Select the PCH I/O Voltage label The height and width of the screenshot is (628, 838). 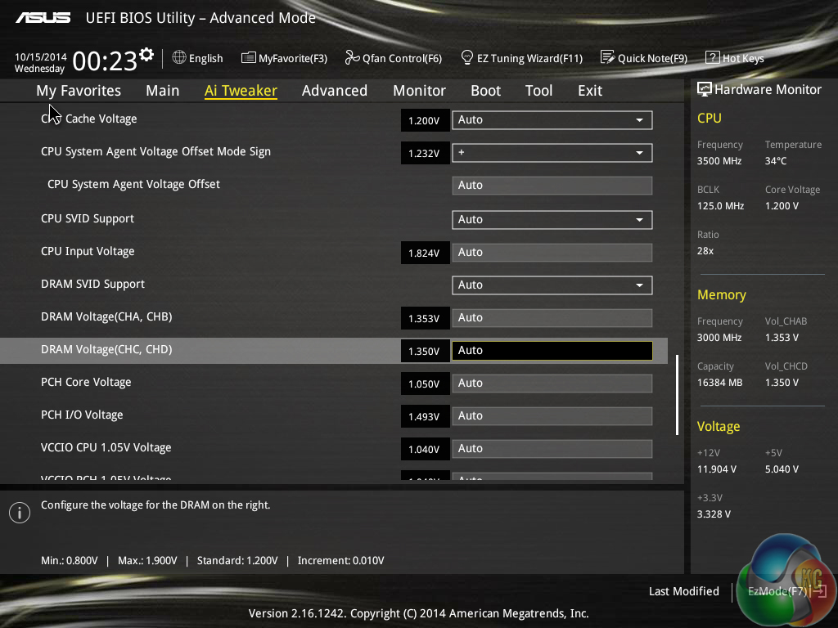tap(82, 415)
